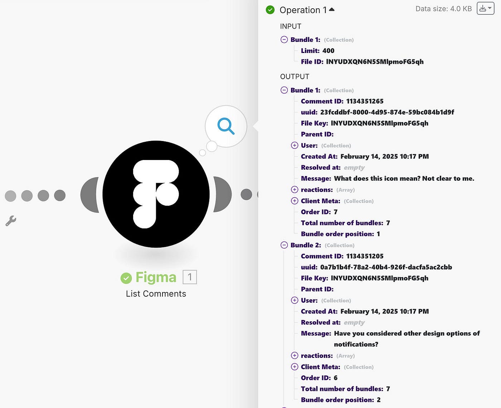The height and width of the screenshot is (408, 501).
Task: Open the download output dropdown
Action: pyautogui.click(x=485, y=9)
